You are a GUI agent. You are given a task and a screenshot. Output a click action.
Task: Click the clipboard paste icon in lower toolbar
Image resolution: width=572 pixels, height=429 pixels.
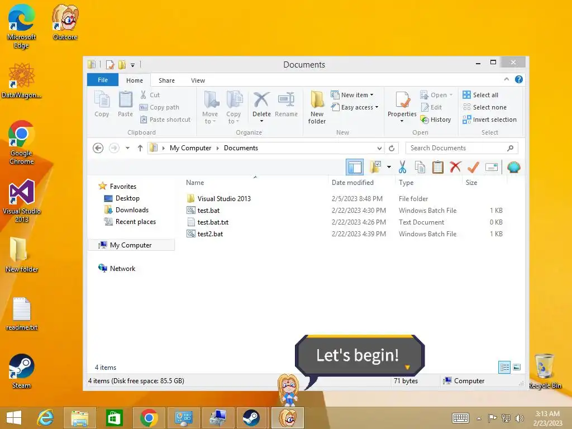tap(437, 167)
